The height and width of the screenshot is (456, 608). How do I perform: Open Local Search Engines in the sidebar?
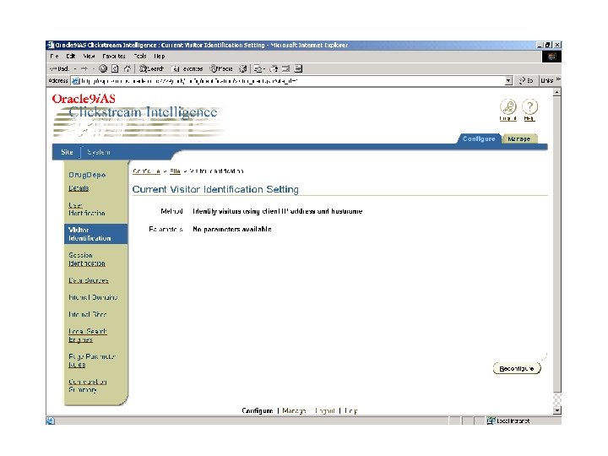pyautogui.click(x=88, y=335)
